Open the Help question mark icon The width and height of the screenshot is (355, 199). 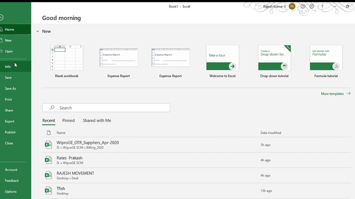click(x=322, y=6)
